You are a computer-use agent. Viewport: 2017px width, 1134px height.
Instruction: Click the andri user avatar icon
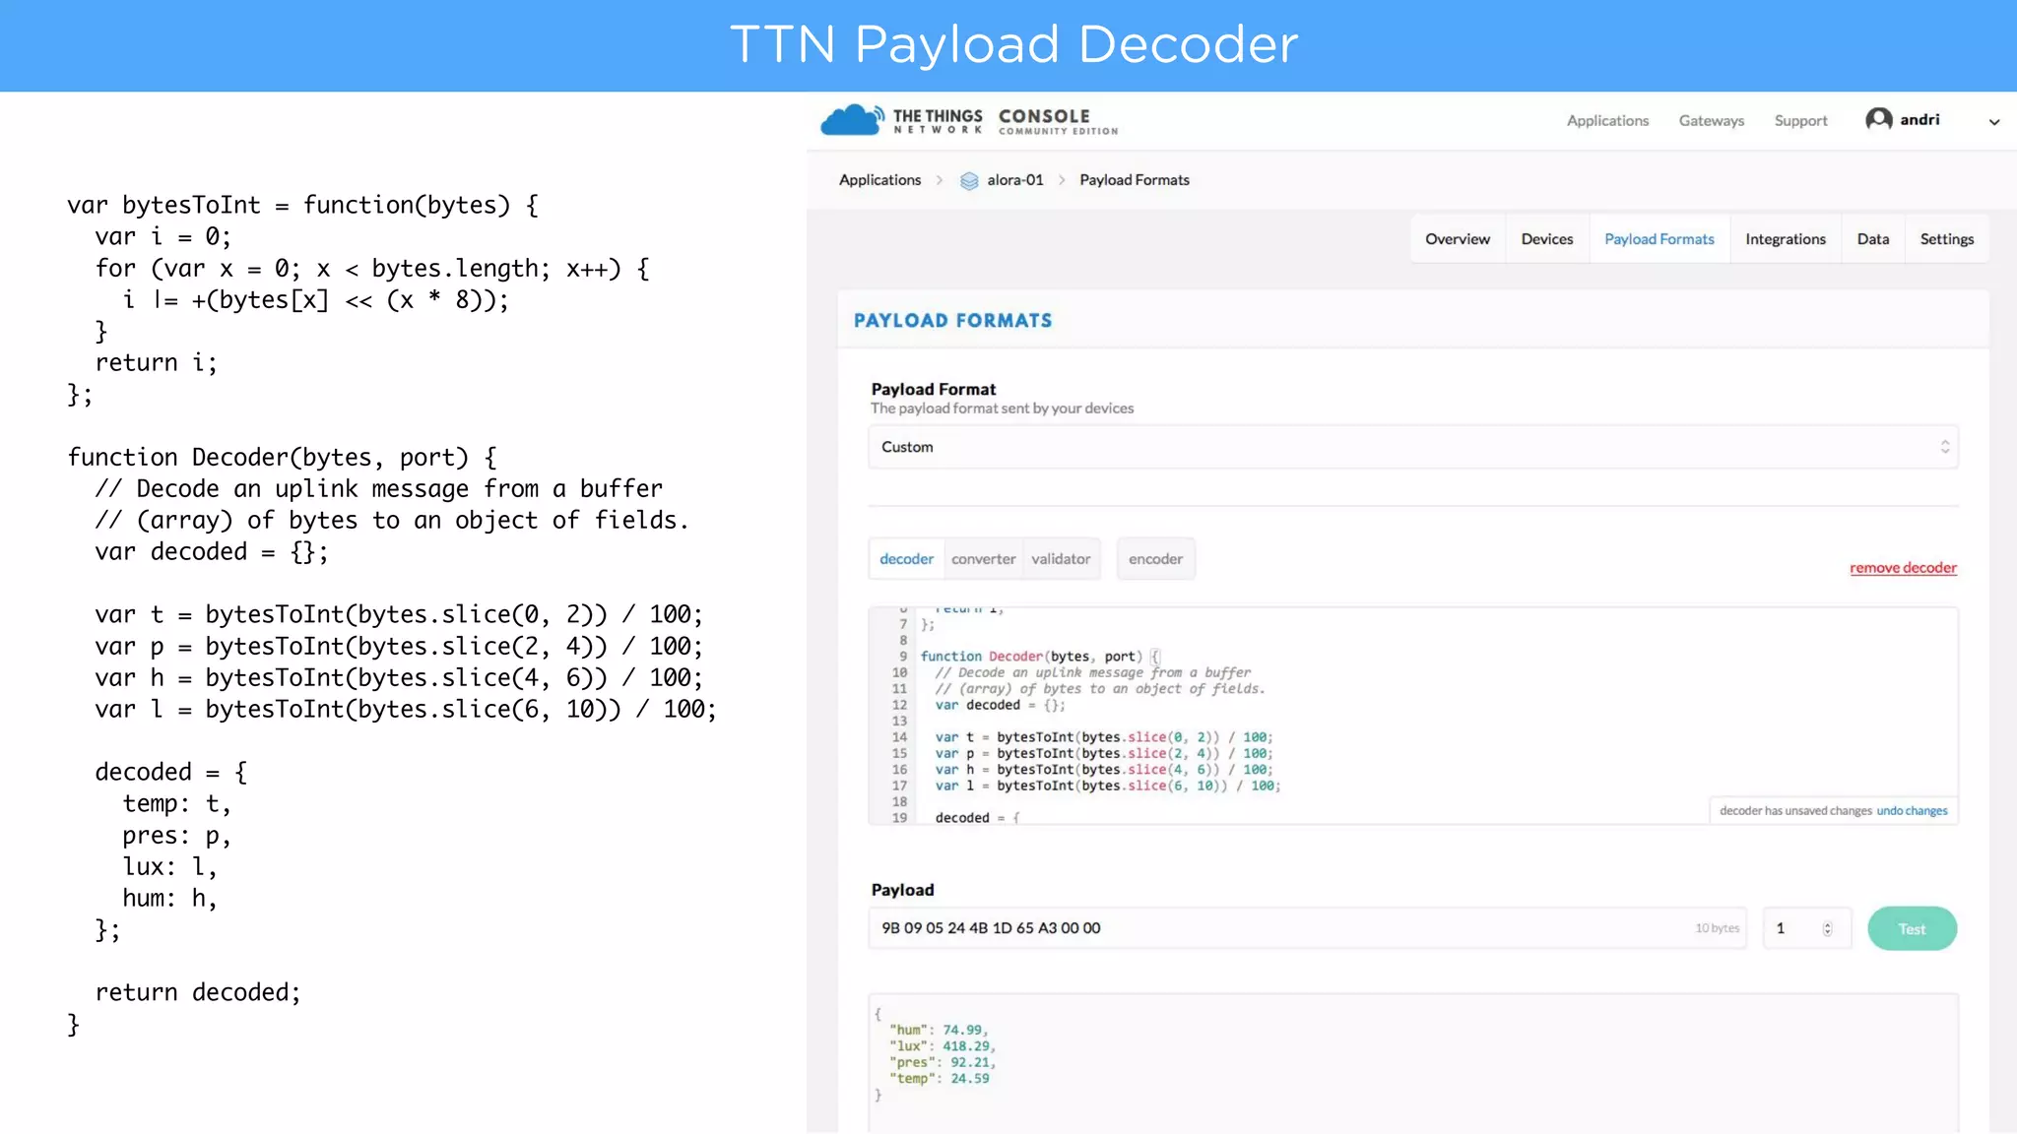pyautogui.click(x=1878, y=119)
